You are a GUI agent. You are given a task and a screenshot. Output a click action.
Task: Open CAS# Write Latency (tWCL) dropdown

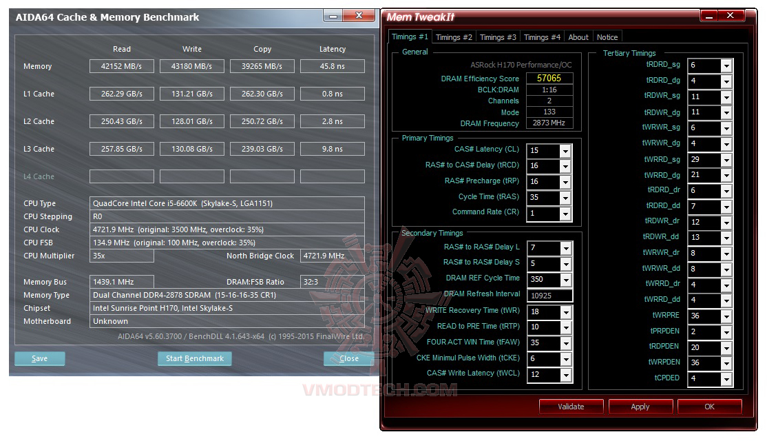(565, 374)
